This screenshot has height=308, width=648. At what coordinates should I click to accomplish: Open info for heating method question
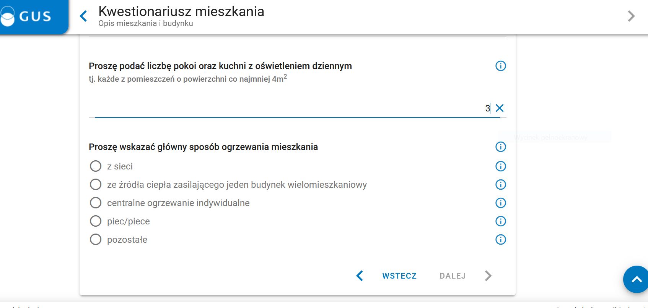[x=500, y=147]
